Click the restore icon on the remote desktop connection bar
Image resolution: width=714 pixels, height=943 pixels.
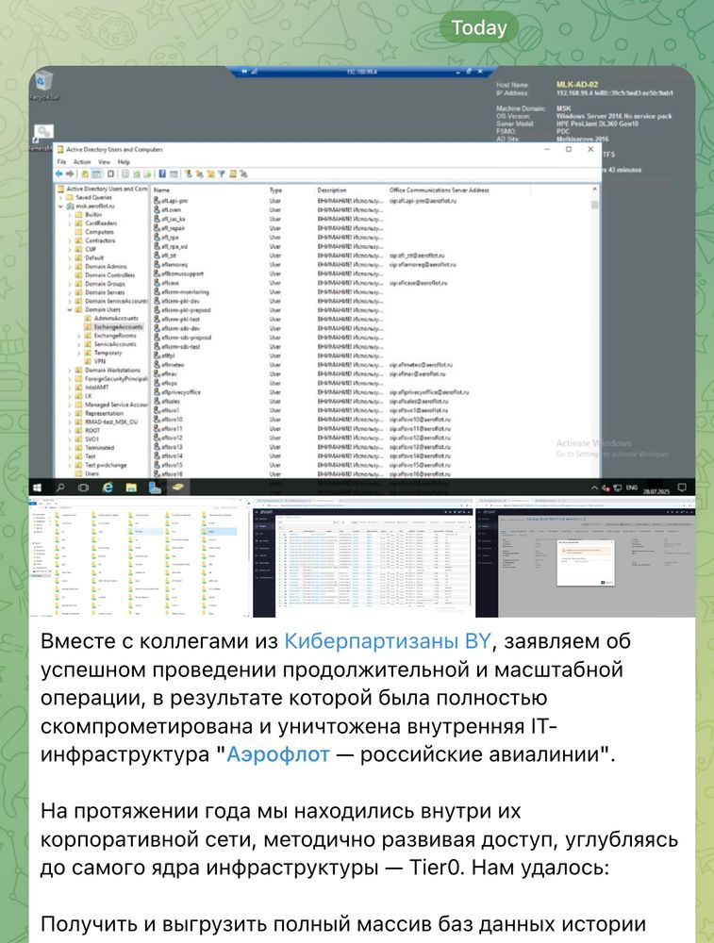469,71
